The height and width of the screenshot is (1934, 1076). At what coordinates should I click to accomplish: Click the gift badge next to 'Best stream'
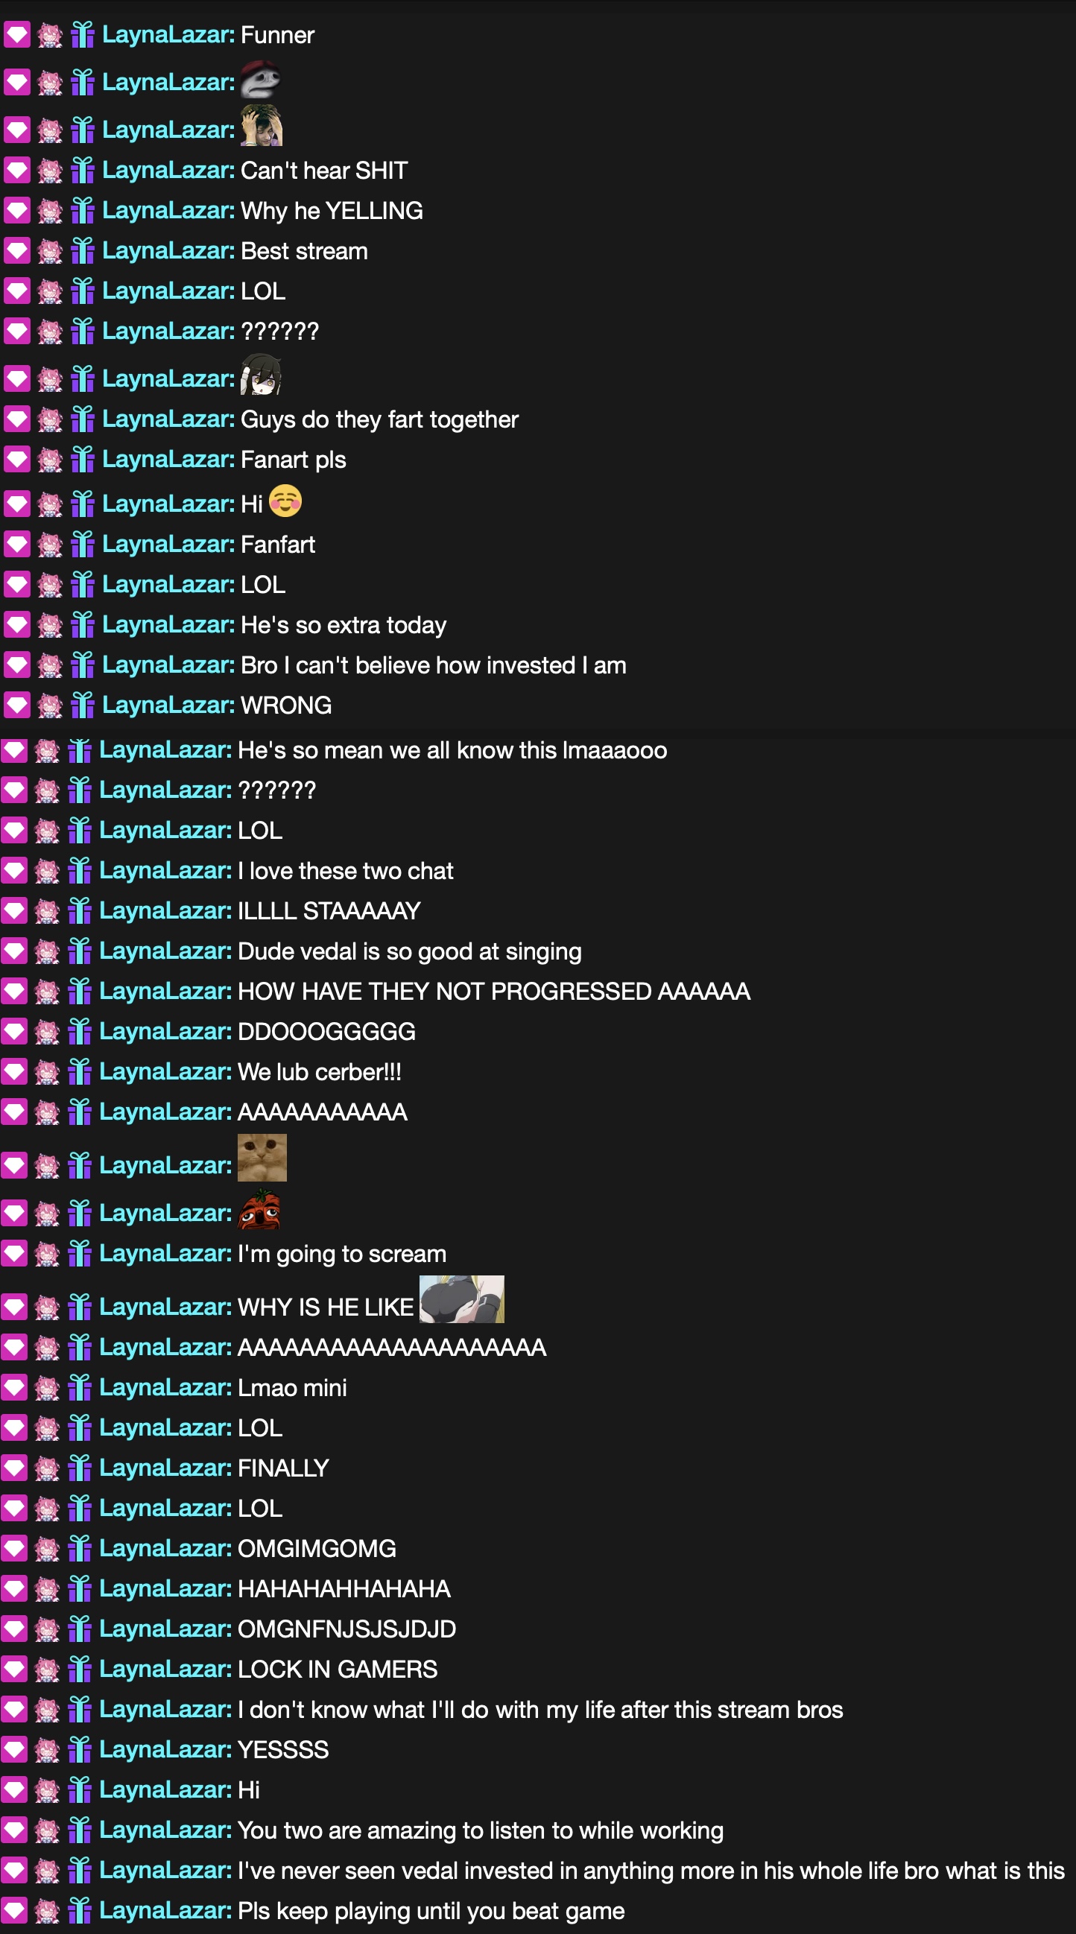tap(82, 250)
